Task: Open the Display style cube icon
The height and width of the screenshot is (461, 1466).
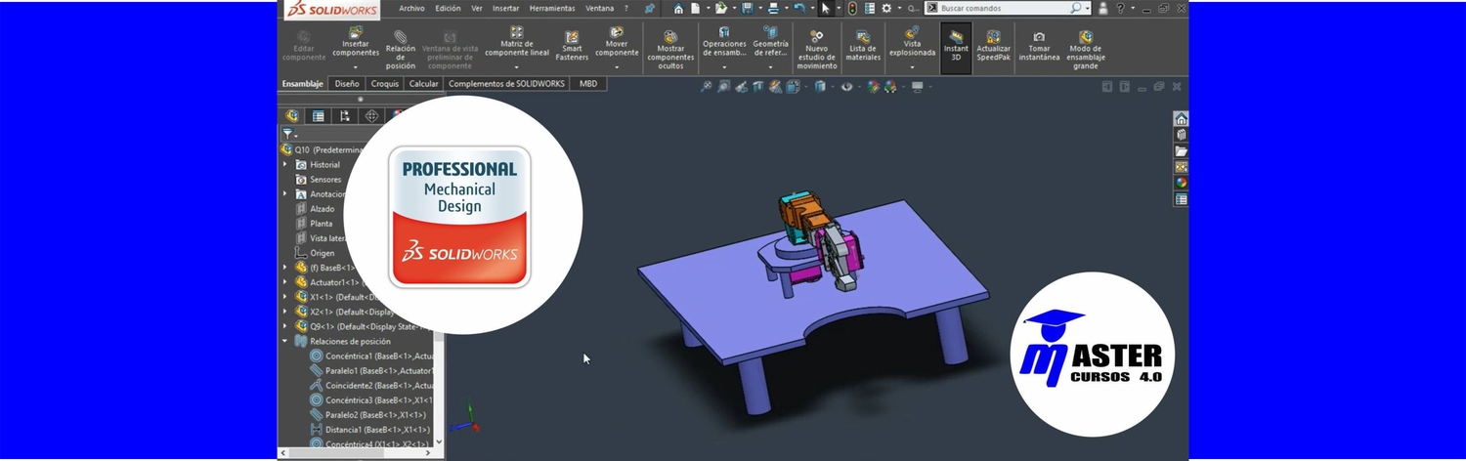Action: click(x=819, y=87)
